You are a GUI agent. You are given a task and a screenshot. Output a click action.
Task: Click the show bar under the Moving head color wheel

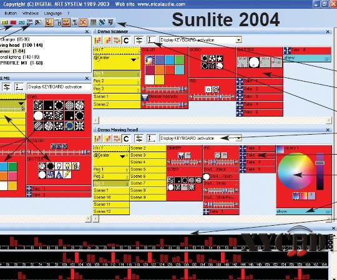304,212
